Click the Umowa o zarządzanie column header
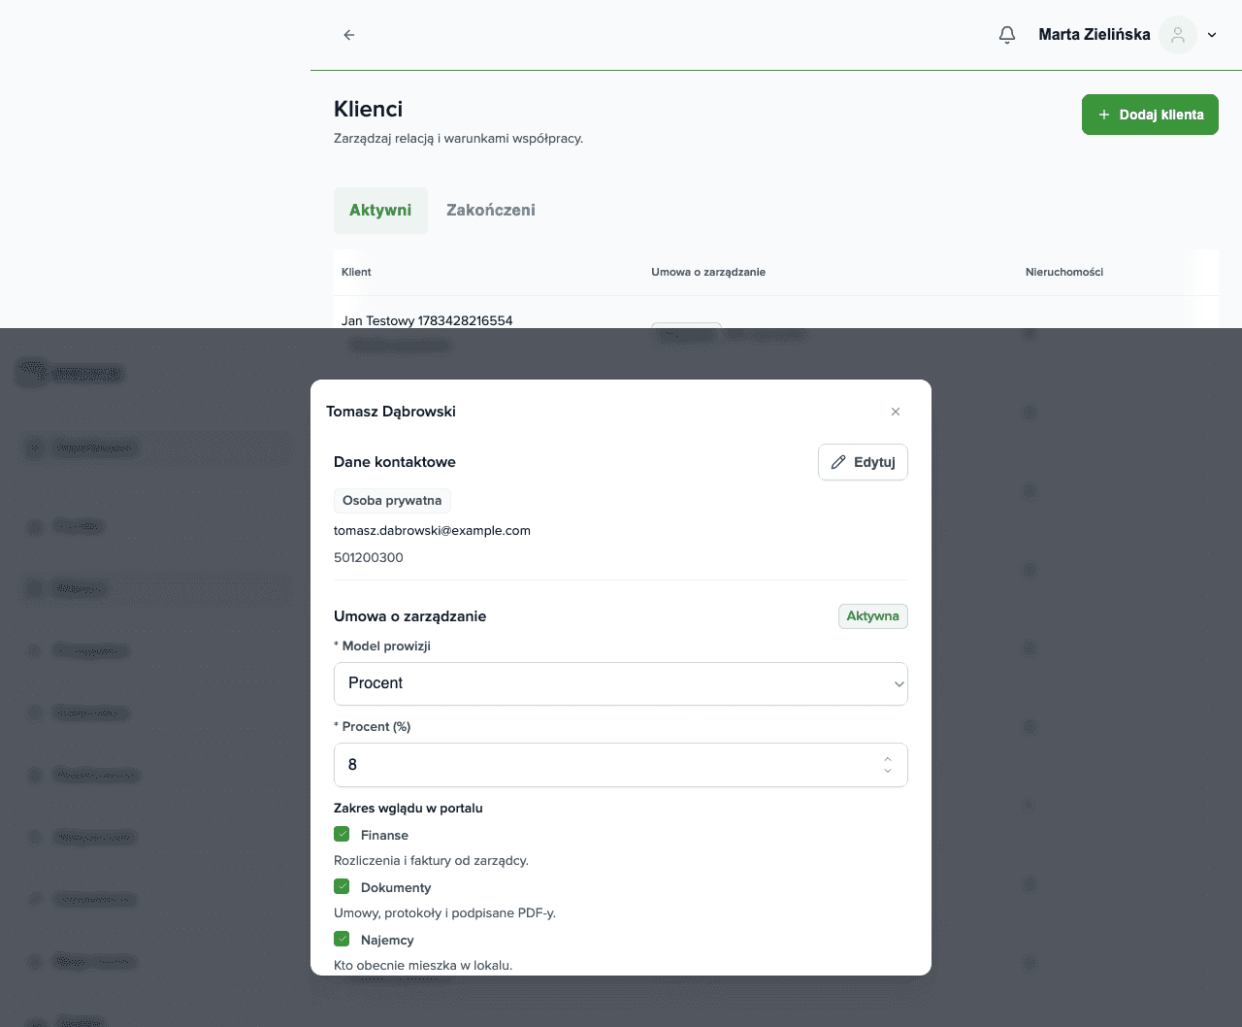The width and height of the screenshot is (1242, 1027). click(708, 272)
